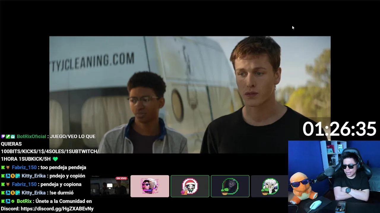Select the pink participant tile with sunglasses avatar
Screen dimensions: 380x213
pyautogui.click(x=150, y=186)
